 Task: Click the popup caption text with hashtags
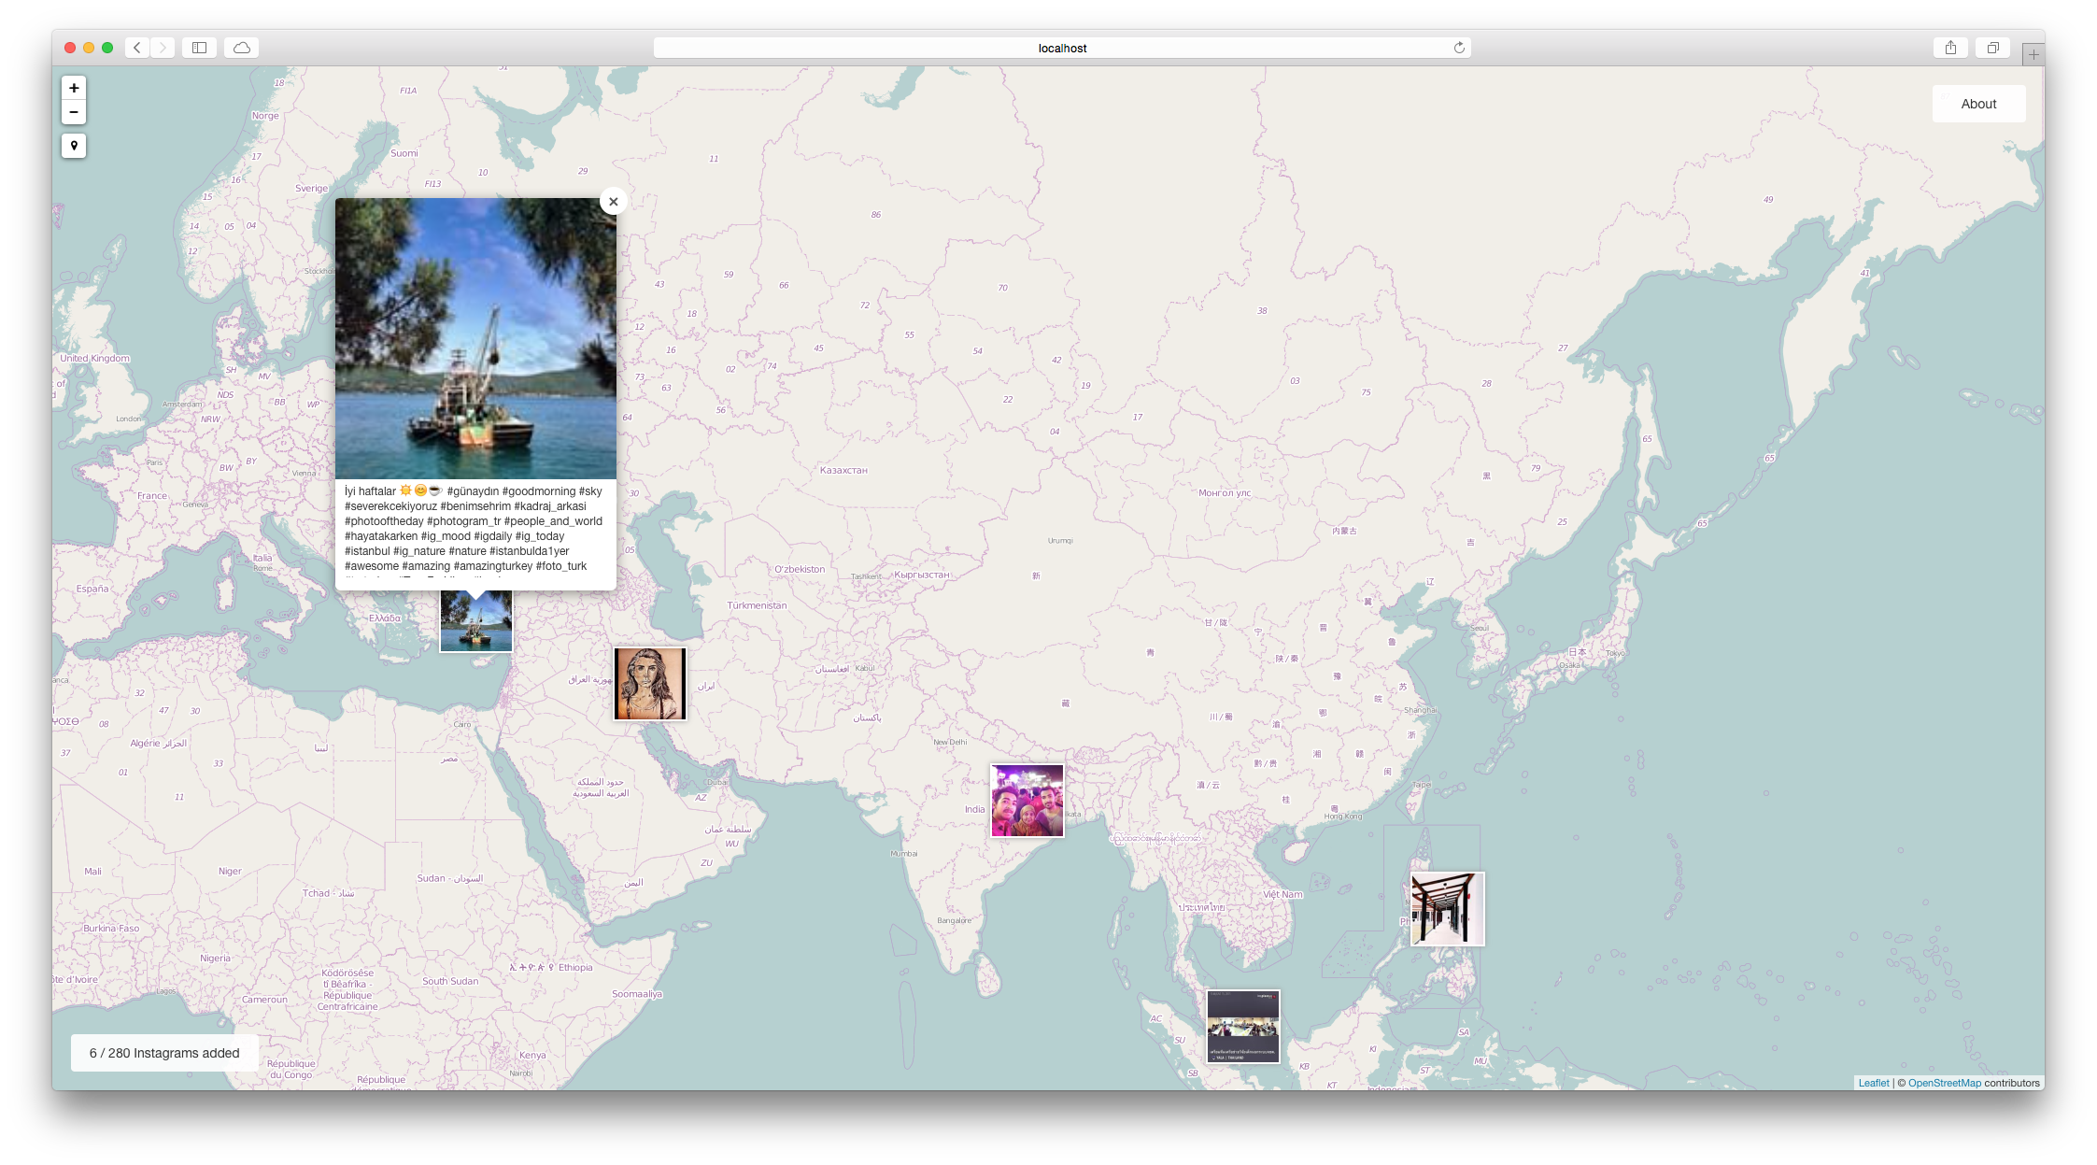click(474, 529)
